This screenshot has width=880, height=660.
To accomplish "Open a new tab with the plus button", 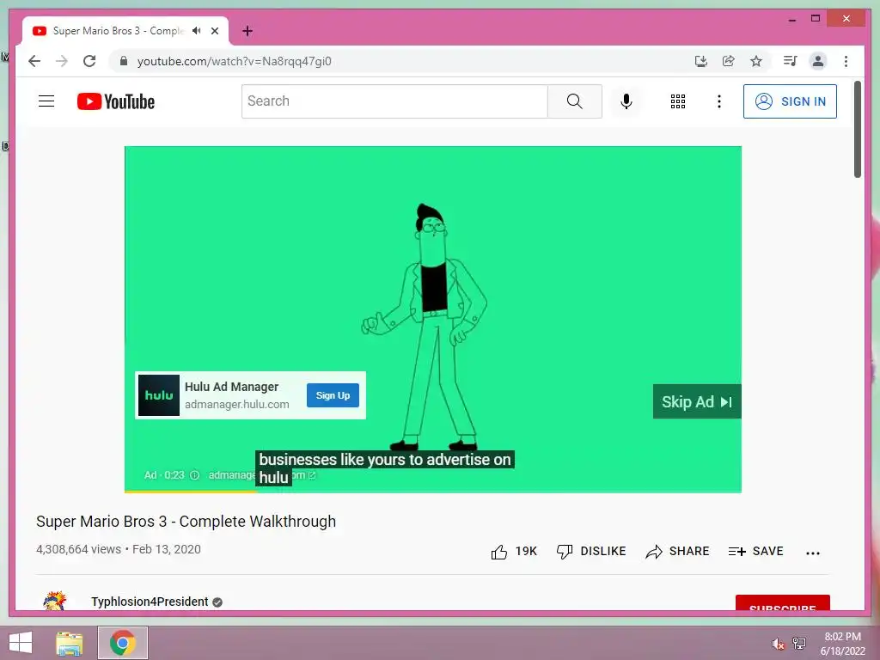I will point(247,31).
